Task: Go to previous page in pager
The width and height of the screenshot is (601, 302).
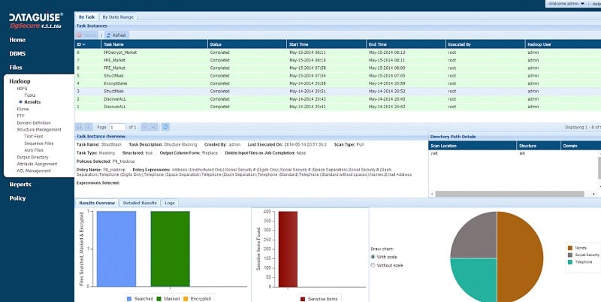Action: click(89, 127)
